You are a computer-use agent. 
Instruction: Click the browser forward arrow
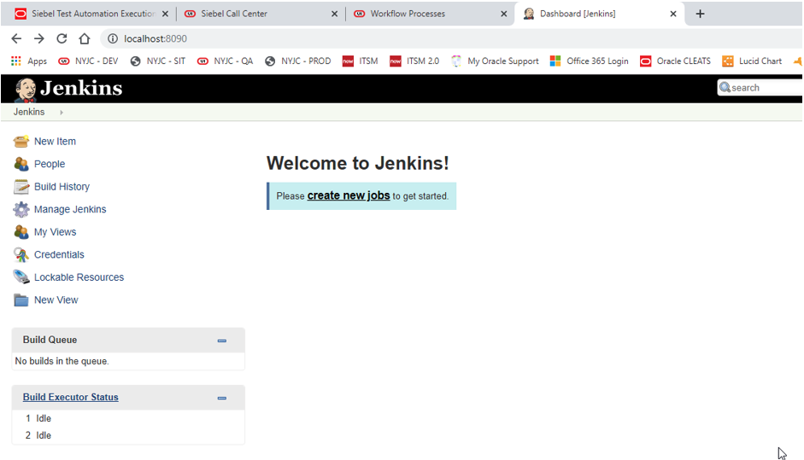pos(39,38)
